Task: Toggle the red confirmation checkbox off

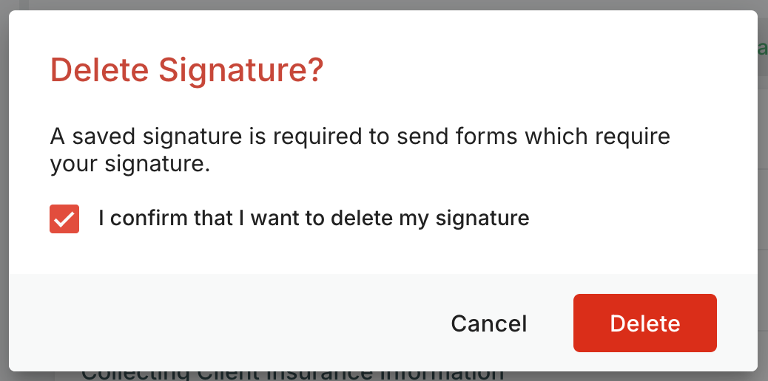Action: click(x=64, y=219)
